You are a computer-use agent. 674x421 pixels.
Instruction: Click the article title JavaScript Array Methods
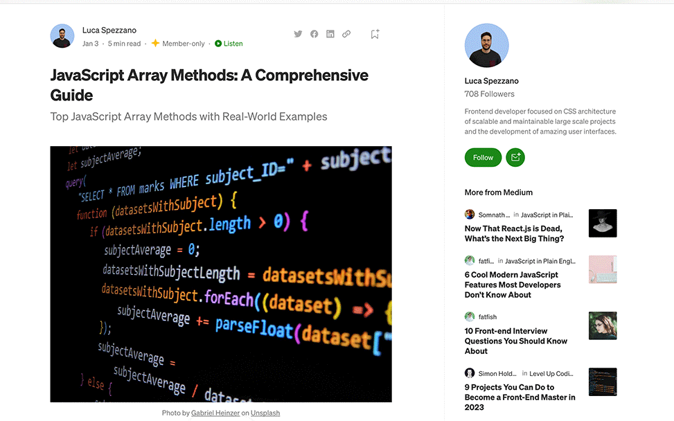pos(209,85)
